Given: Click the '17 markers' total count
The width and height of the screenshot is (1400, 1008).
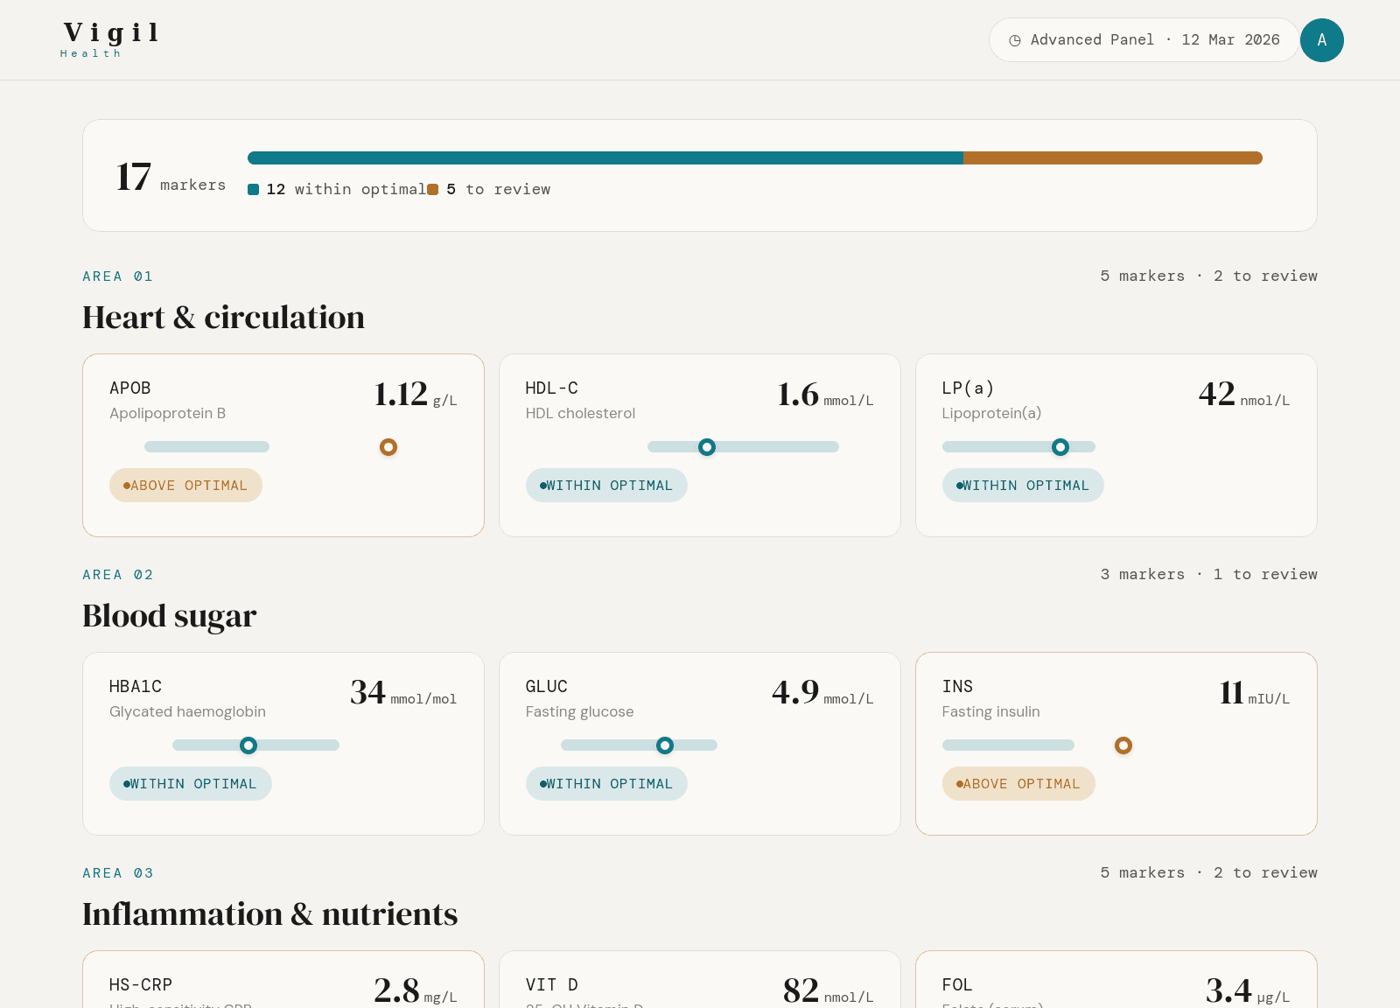Looking at the screenshot, I should 171,177.
